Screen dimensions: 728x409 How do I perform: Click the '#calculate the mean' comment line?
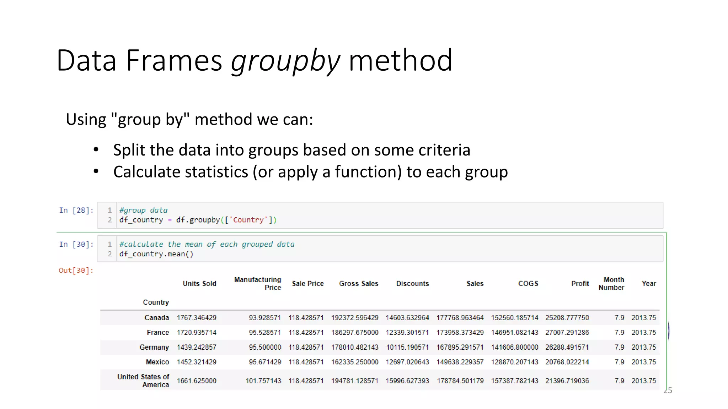(207, 244)
